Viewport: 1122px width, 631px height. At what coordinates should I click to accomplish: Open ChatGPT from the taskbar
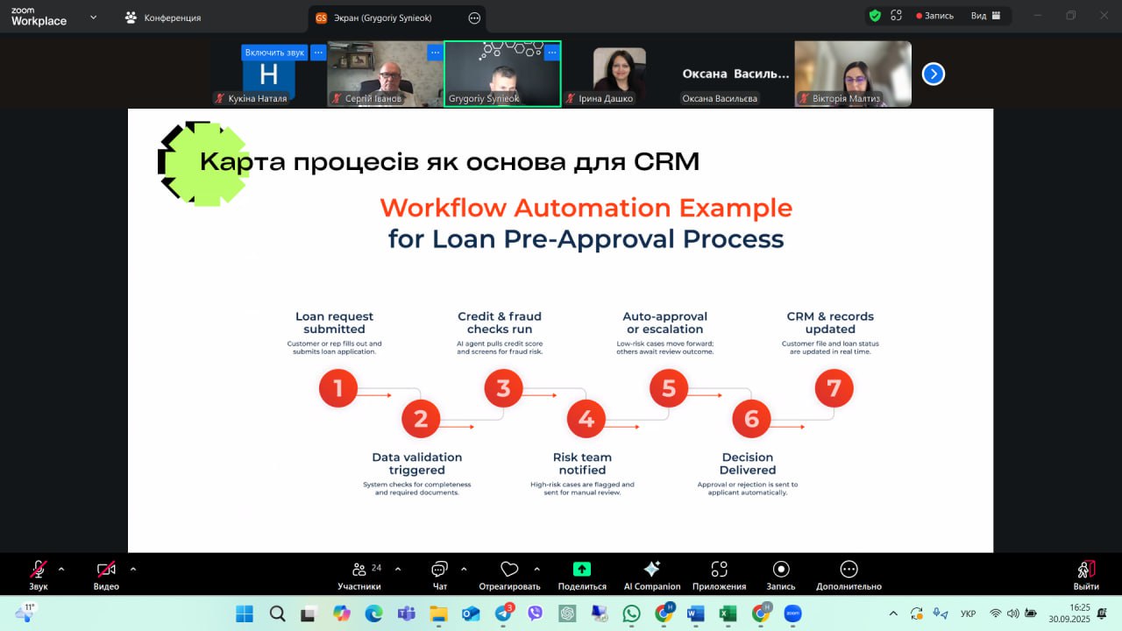point(567,613)
